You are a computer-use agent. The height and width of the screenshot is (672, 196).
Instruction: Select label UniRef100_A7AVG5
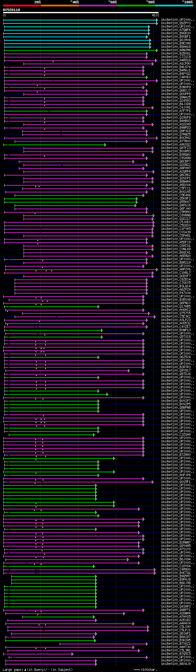click(x=176, y=617)
